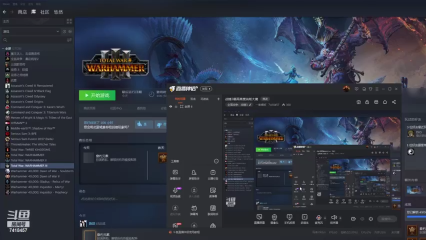Open the Steam menu in menu bar
426x240 pixels.
point(6,4)
